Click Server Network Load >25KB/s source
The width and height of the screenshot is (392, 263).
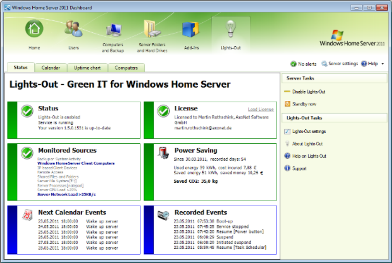click(66, 195)
